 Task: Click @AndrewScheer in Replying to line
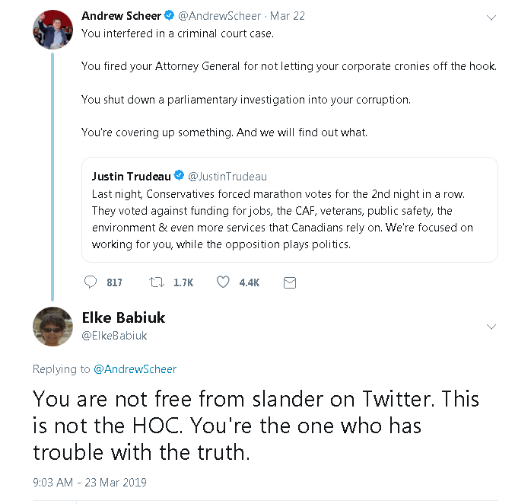click(135, 369)
